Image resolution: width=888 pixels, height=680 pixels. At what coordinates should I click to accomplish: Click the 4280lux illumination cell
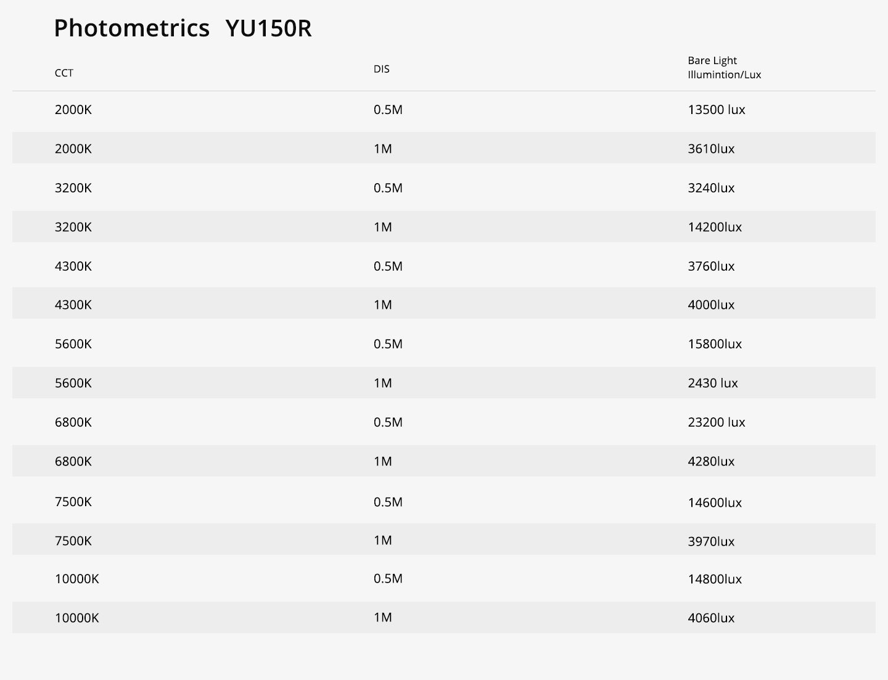pos(711,461)
